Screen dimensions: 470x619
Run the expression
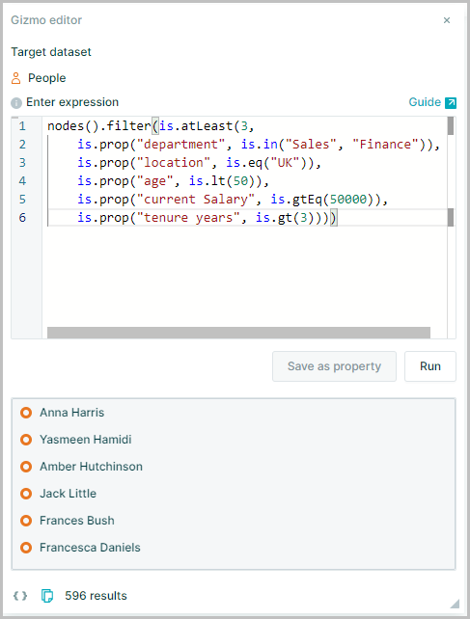coord(430,366)
